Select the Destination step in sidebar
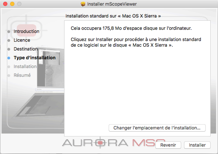This screenshot has height=154, width=218. 26,49
